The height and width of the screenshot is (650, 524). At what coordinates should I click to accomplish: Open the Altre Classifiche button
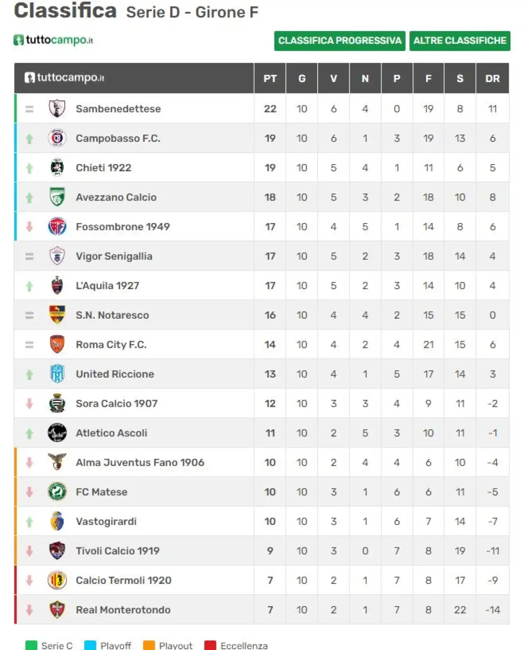pyautogui.click(x=460, y=41)
